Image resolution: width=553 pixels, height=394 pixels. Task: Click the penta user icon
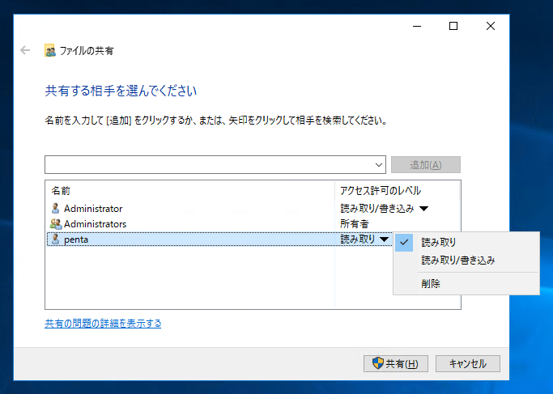click(x=55, y=239)
